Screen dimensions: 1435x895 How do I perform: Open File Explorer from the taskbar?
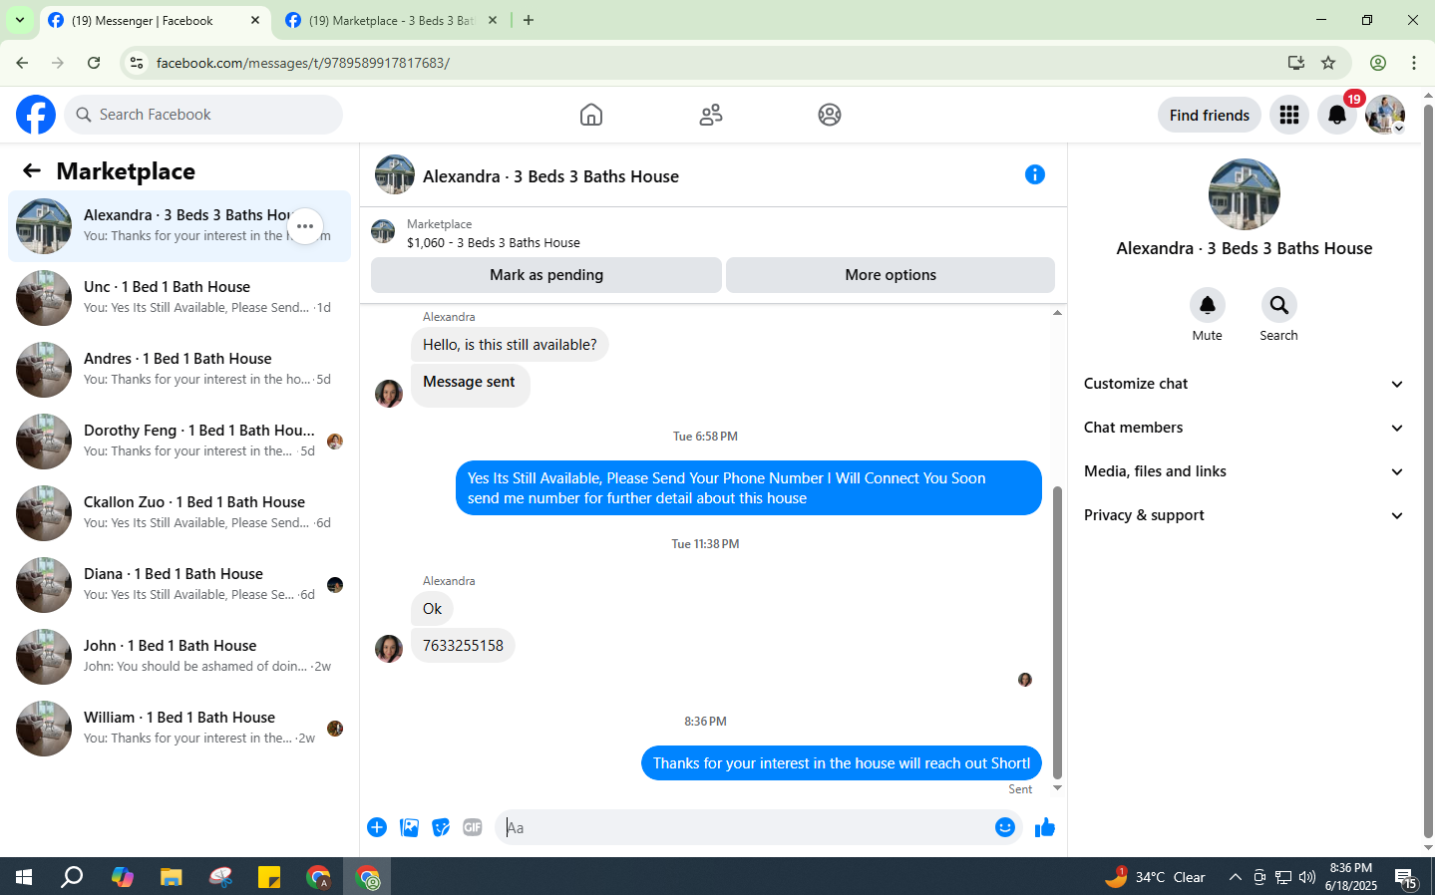[172, 877]
